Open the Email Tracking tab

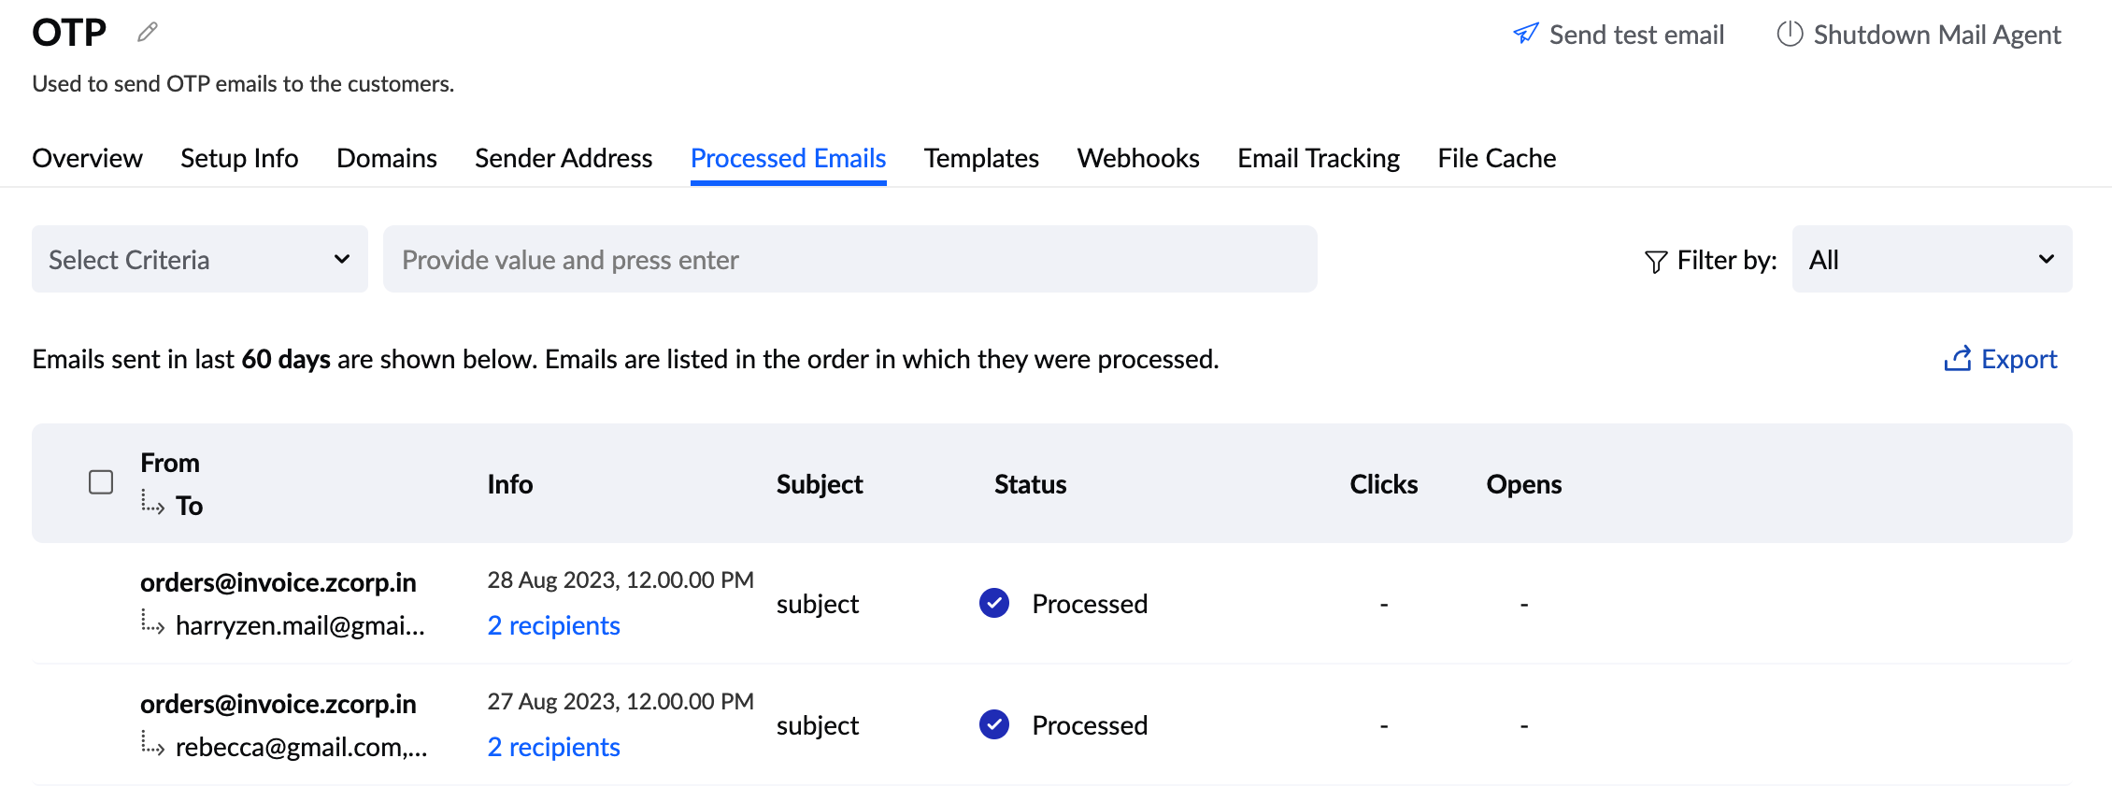[x=1318, y=159]
